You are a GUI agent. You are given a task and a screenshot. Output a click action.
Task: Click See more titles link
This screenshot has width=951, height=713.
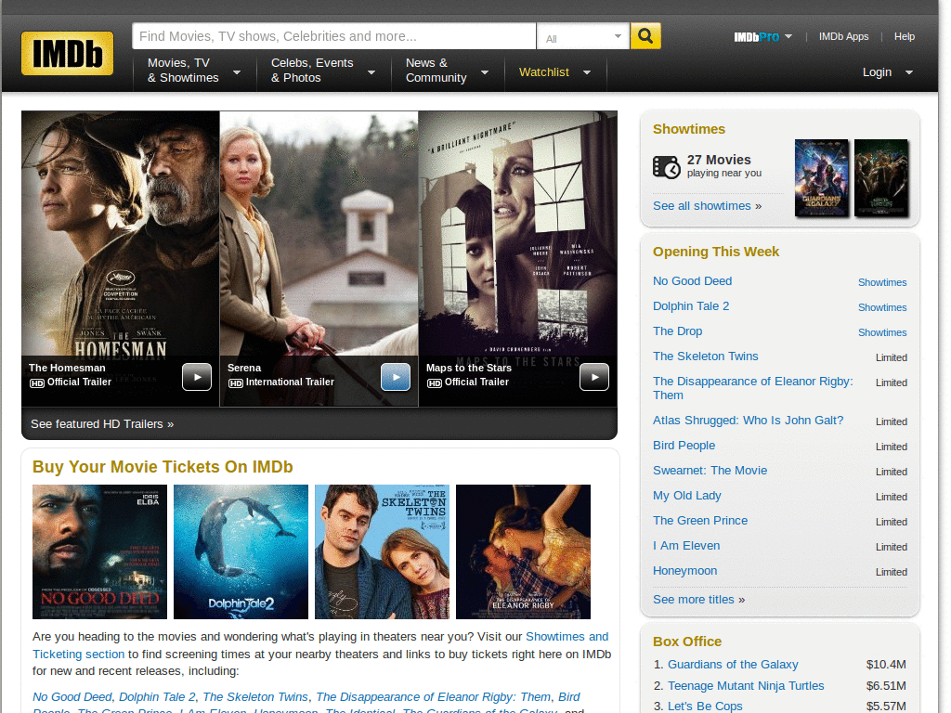point(698,599)
